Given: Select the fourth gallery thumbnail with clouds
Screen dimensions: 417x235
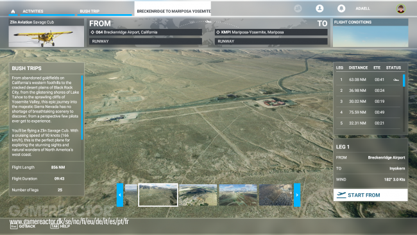Looking at the screenshot, I should (x=238, y=195).
